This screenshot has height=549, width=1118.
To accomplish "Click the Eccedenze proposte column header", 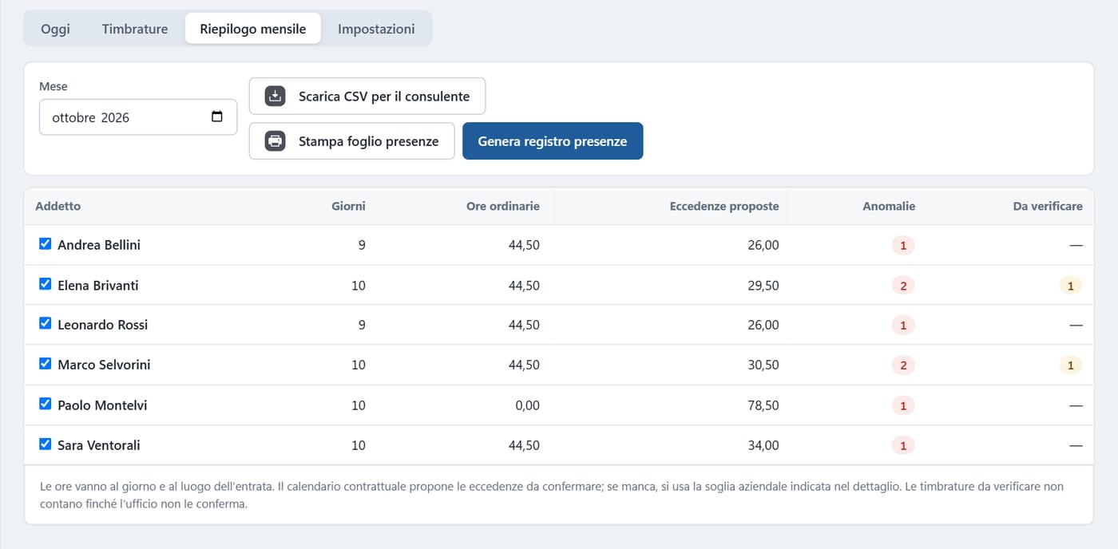I will (724, 206).
